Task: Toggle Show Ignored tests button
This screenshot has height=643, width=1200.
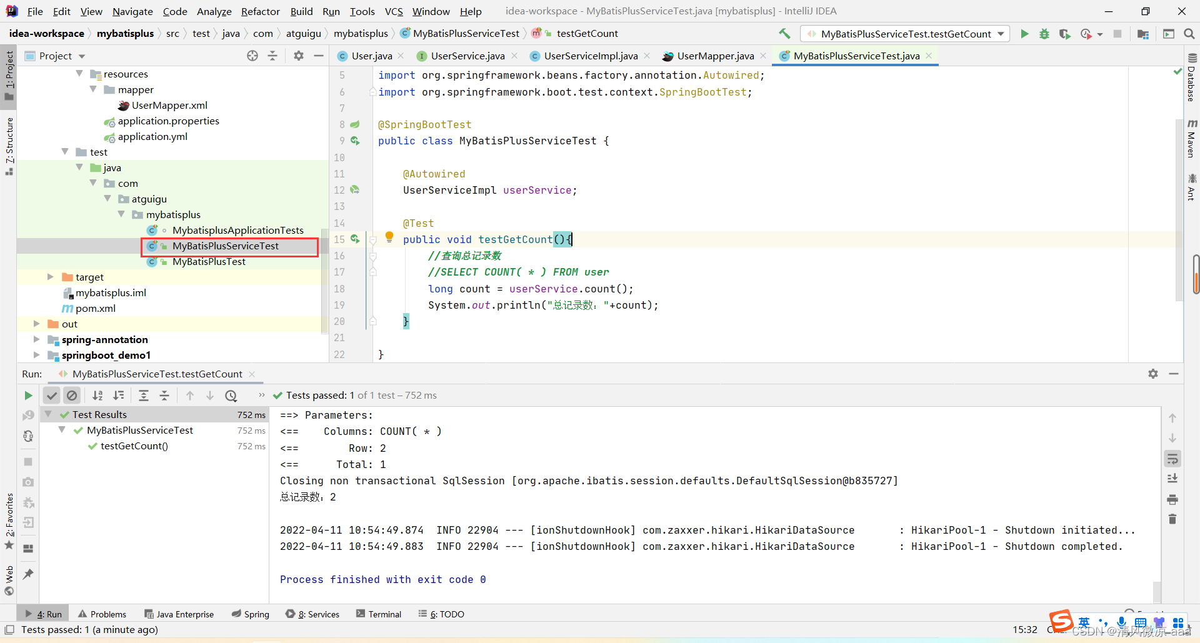Action: pyautogui.click(x=72, y=396)
